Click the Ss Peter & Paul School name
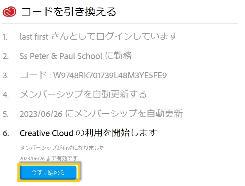The height and width of the screenshot is (186, 245). coord(61,56)
